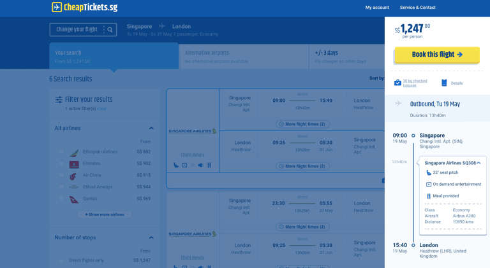This screenshot has width=490, height=268.
Task: Click the Etihad Airways logo icon
Action: coord(74,187)
